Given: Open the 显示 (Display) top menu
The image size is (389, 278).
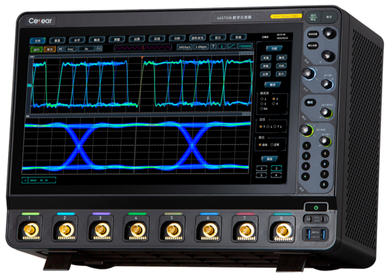Looking at the screenshot, I should tap(218, 37).
